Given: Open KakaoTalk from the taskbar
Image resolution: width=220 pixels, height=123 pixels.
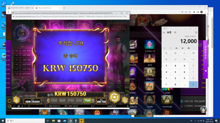Looking at the screenshot, I should click(x=82, y=121).
